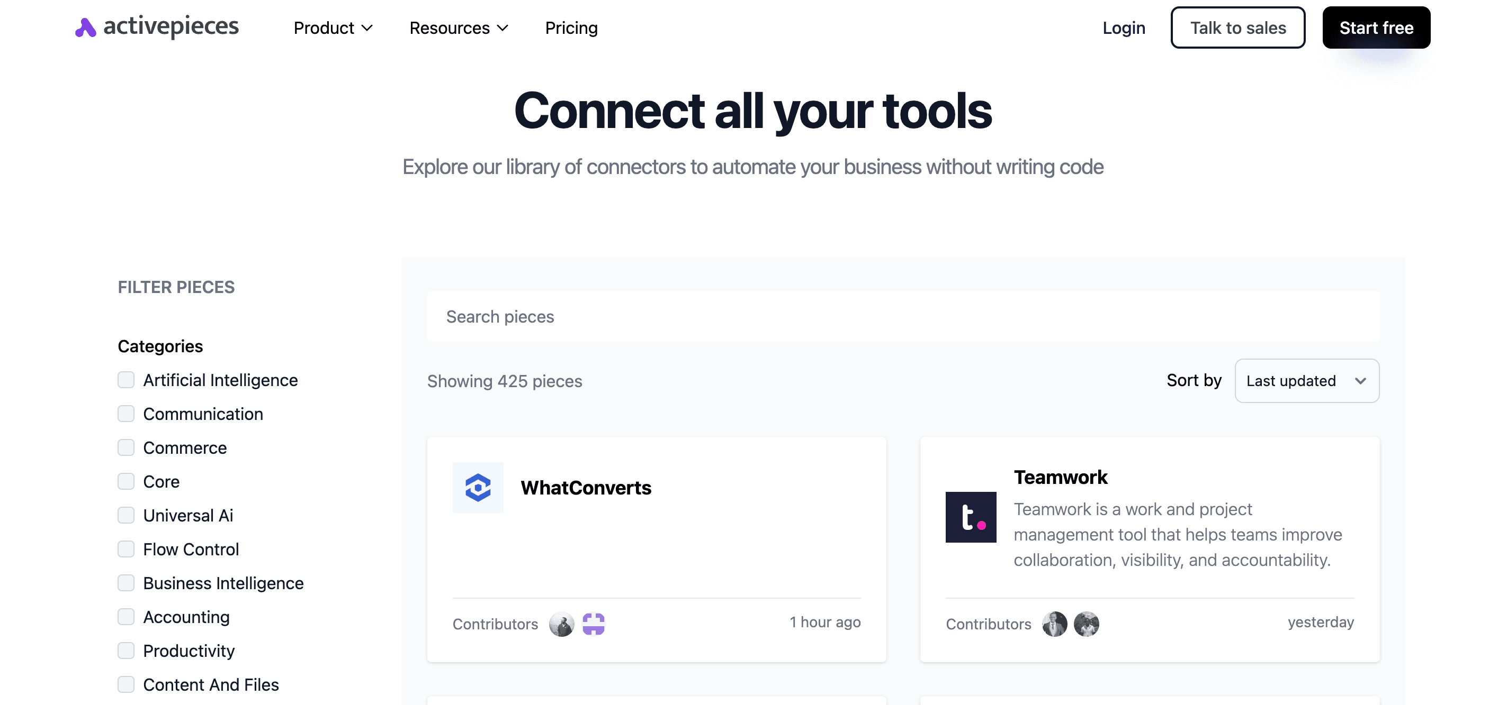Click first contributor avatar on WhatConverts card
This screenshot has width=1498, height=705.
pyautogui.click(x=561, y=624)
